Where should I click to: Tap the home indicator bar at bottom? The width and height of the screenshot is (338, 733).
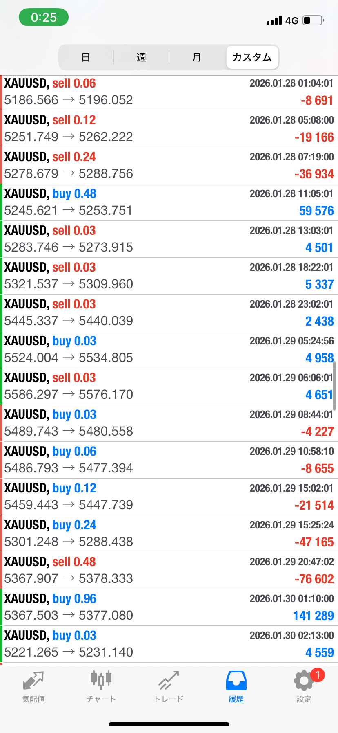(169, 724)
